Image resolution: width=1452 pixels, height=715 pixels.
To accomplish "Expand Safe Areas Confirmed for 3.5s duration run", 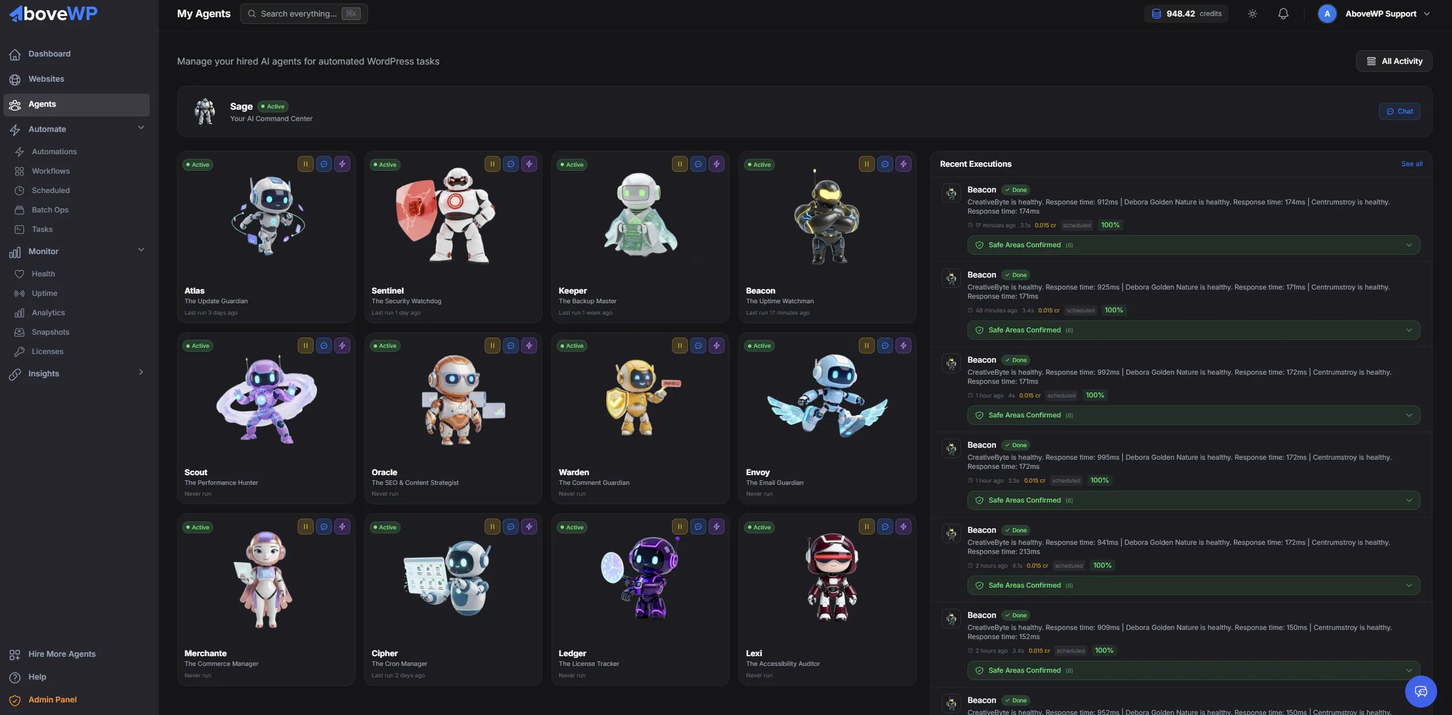I will pos(1194,500).
